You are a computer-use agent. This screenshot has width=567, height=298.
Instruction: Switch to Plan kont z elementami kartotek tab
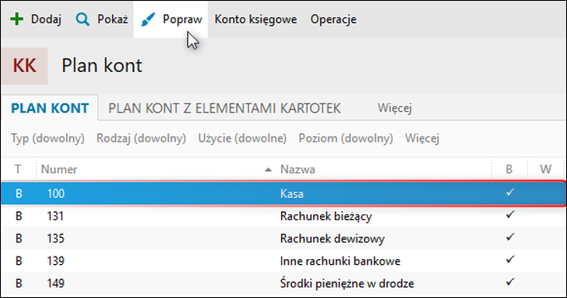click(224, 108)
